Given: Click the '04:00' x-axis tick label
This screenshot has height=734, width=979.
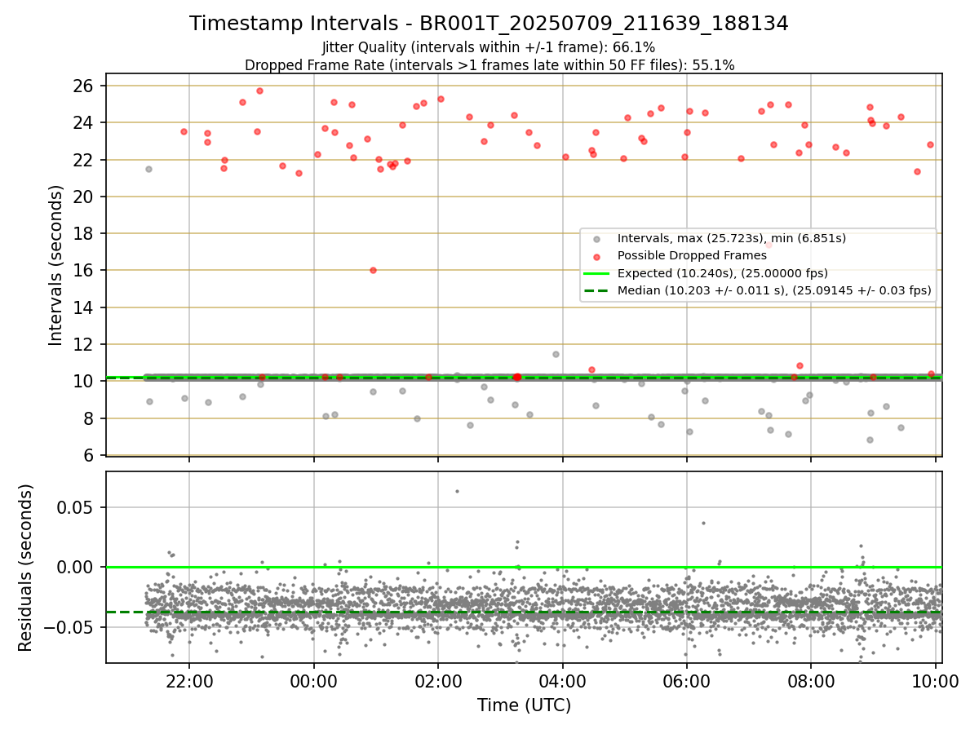Looking at the screenshot, I should click(x=562, y=682).
